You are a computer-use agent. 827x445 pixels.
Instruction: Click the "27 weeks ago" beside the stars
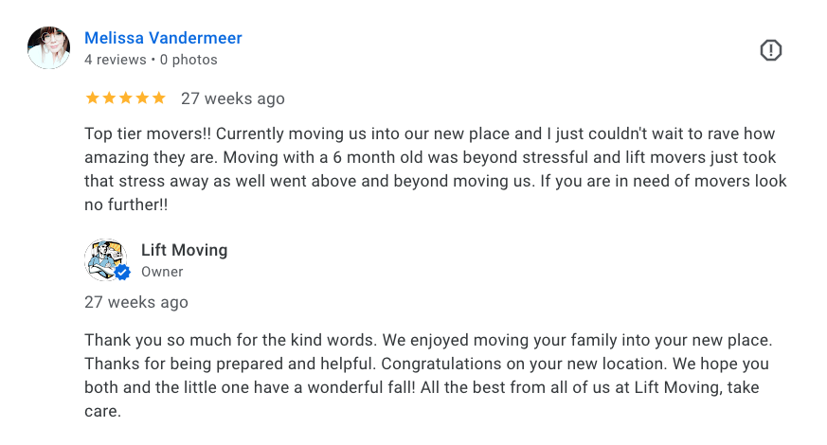coord(233,98)
